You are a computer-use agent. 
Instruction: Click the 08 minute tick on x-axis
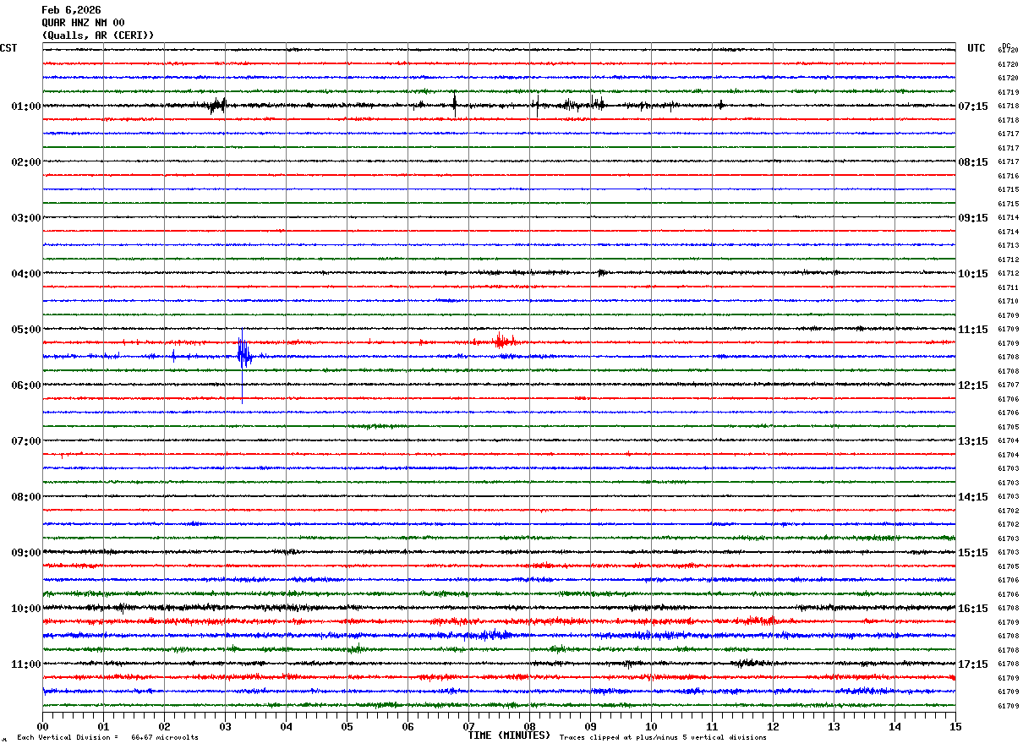tap(530, 726)
